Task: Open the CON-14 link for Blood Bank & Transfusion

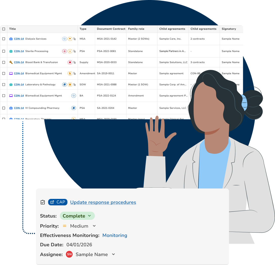Action: coord(19,62)
